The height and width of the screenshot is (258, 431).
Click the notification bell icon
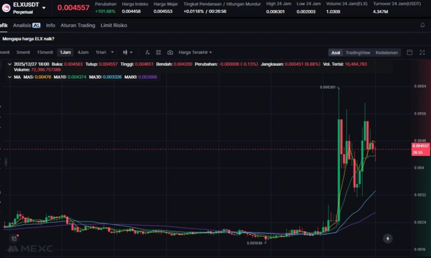point(423,25)
